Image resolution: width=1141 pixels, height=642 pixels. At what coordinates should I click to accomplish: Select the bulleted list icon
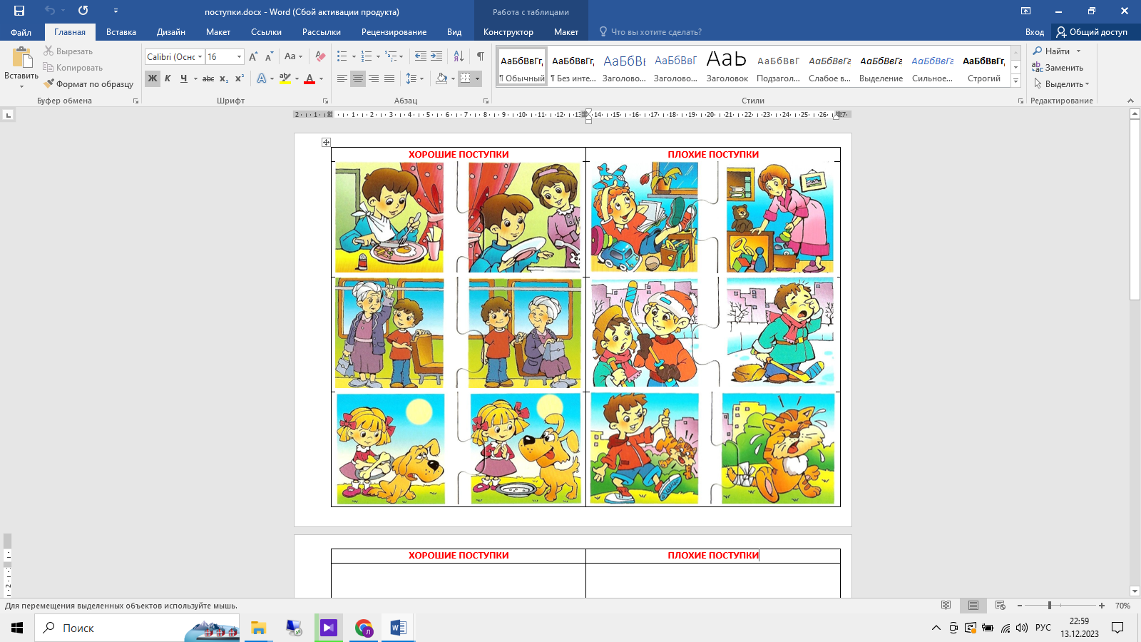pyautogui.click(x=342, y=56)
